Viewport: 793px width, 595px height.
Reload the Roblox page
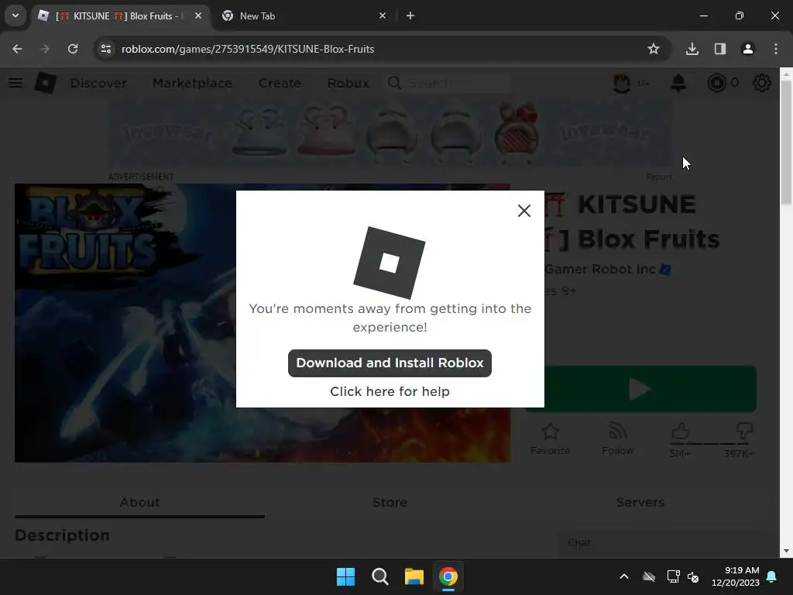pyautogui.click(x=73, y=49)
